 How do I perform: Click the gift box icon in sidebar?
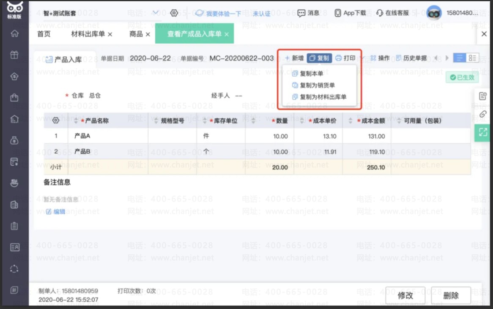15,55
